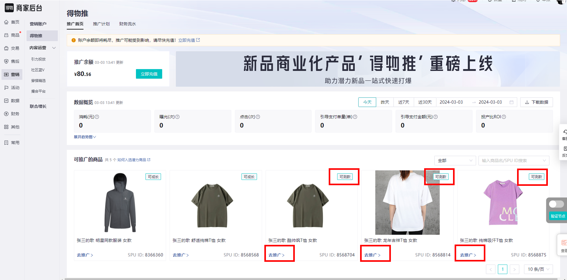Switch to the 推广首页 tab

[x=75, y=24]
